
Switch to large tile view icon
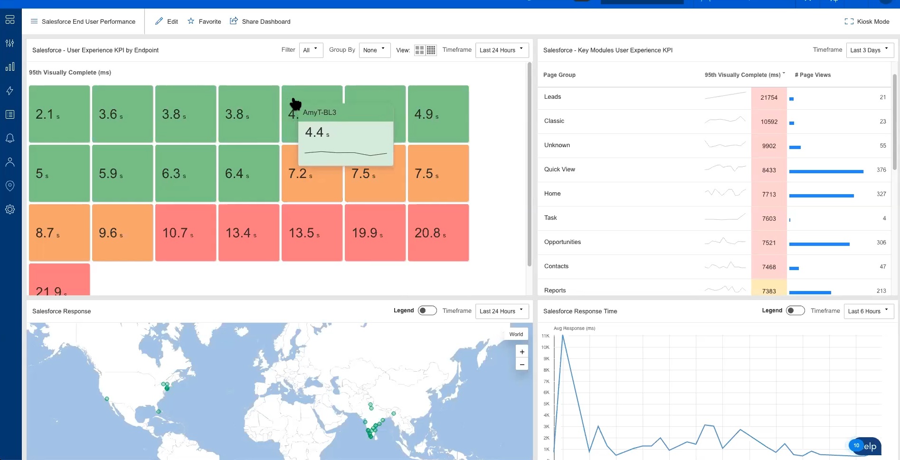tap(420, 50)
